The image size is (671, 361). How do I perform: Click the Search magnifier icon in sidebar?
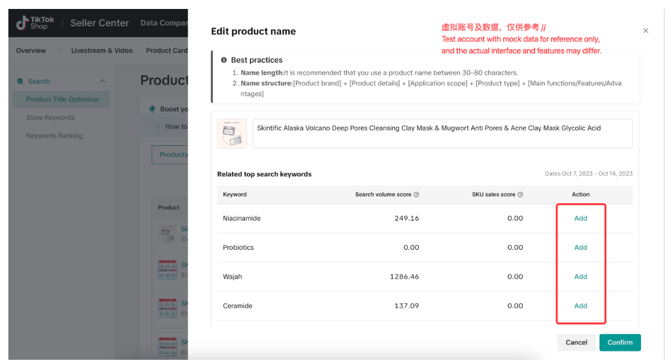21,81
